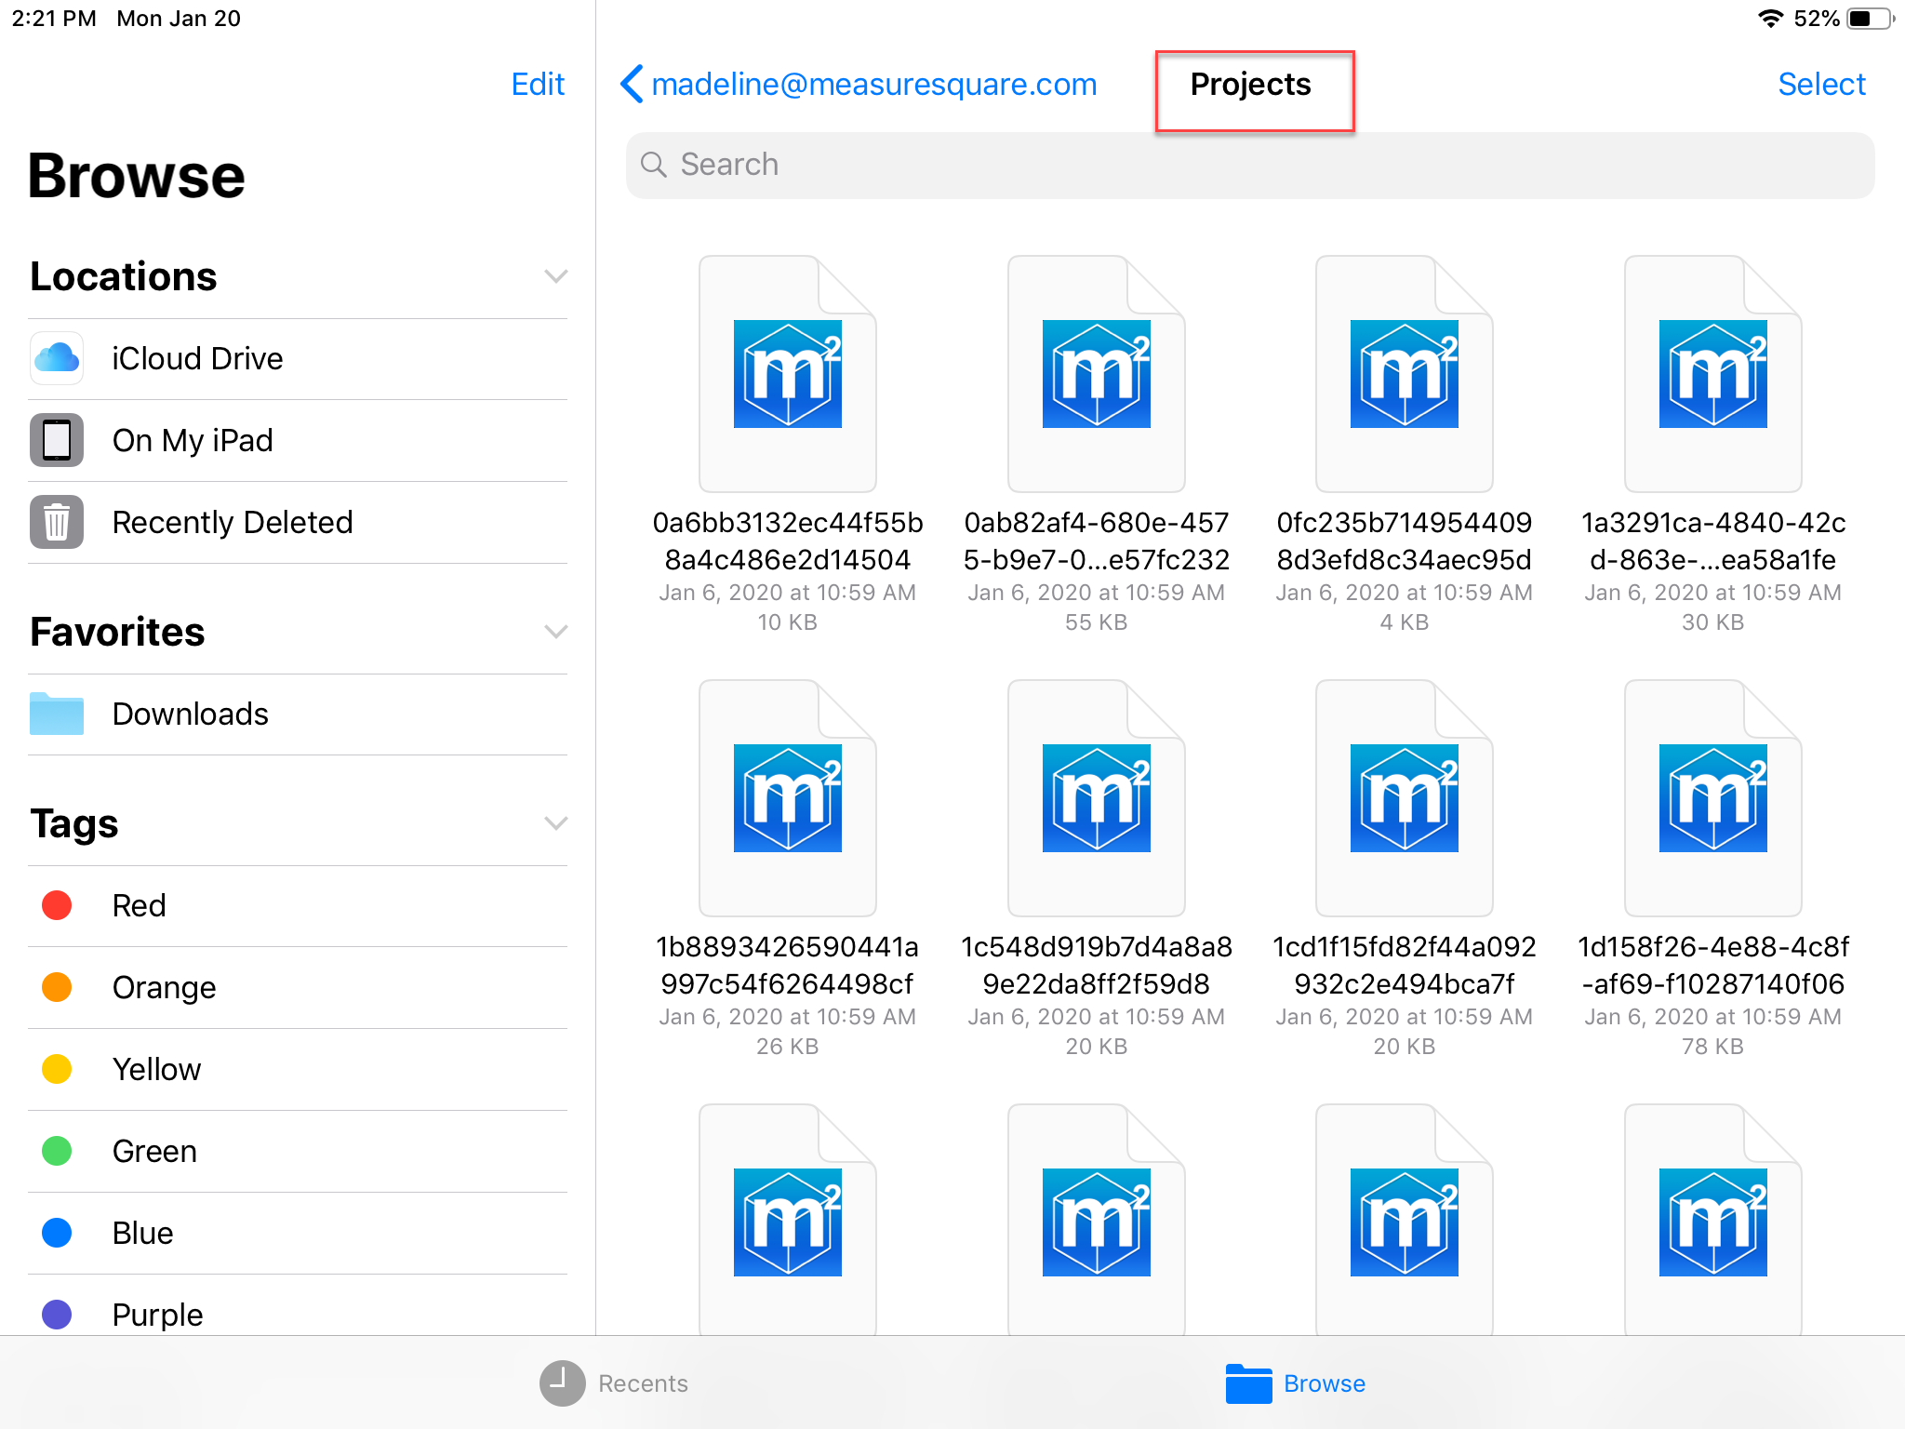Screen dimensions: 1905x1429
Task: Tap Edit in the sidebar
Action: (538, 85)
